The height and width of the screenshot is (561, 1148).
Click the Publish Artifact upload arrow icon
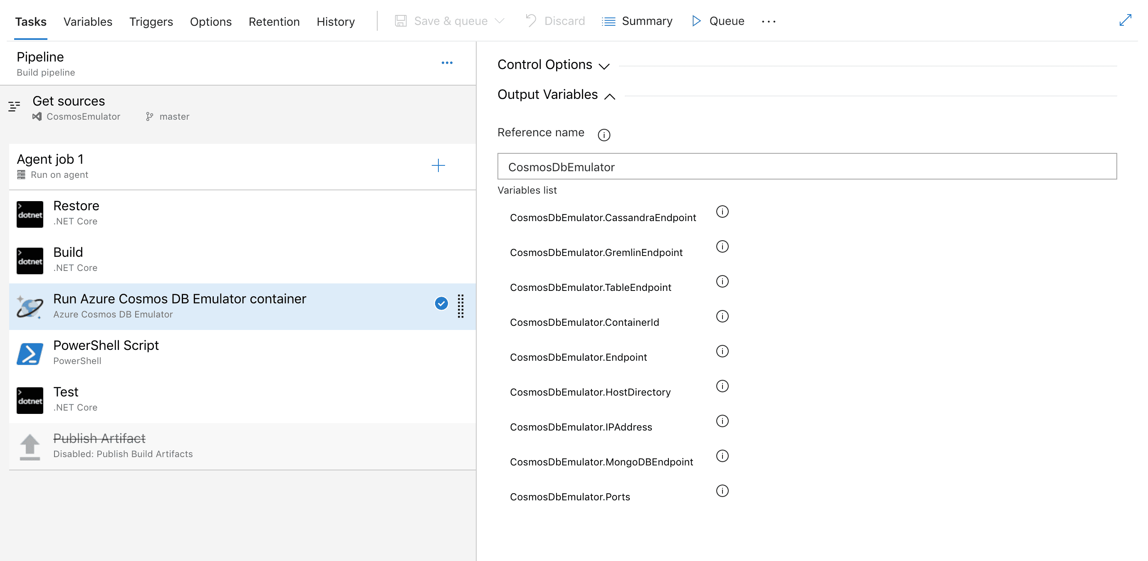(30, 447)
